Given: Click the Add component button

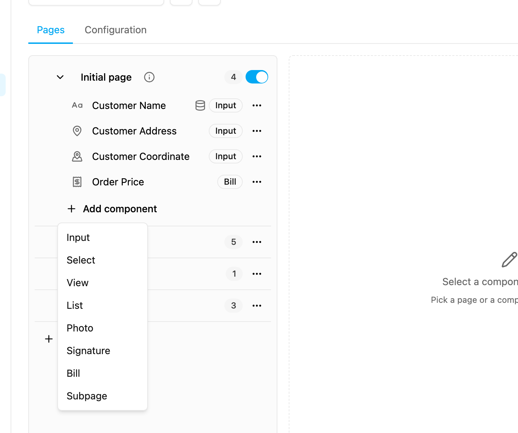Looking at the screenshot, I should pyautogui.click(x=112, y=209).
